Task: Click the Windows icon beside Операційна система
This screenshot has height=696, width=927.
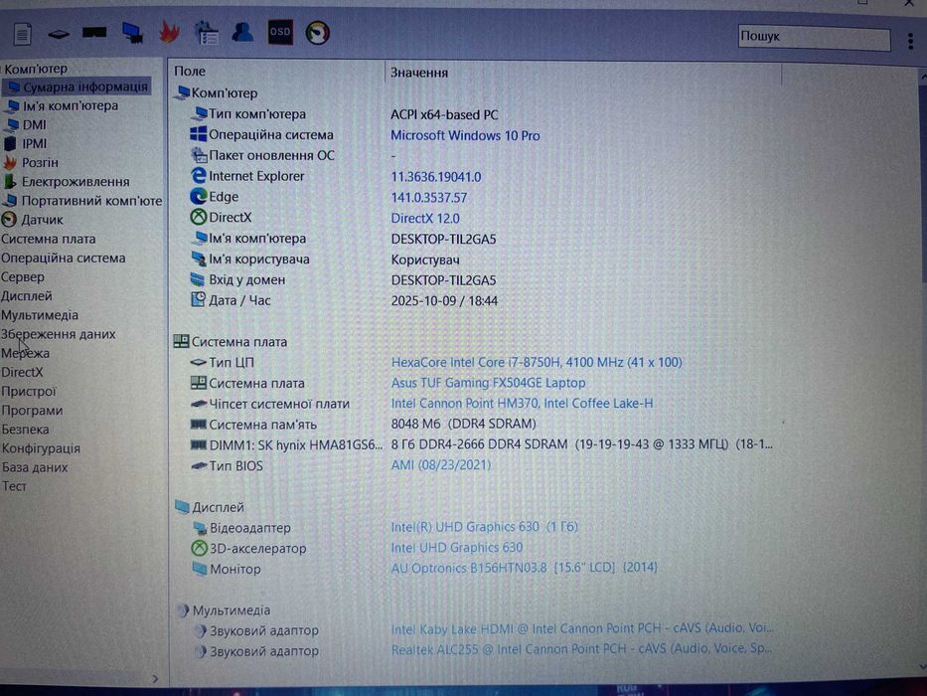Action: (198, 134)
